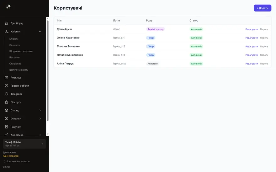Click Пароль for Наталія Бондаренко
The height and width of the screenshot is (172, 276).
pyautogui.click(x=264, y=55)
